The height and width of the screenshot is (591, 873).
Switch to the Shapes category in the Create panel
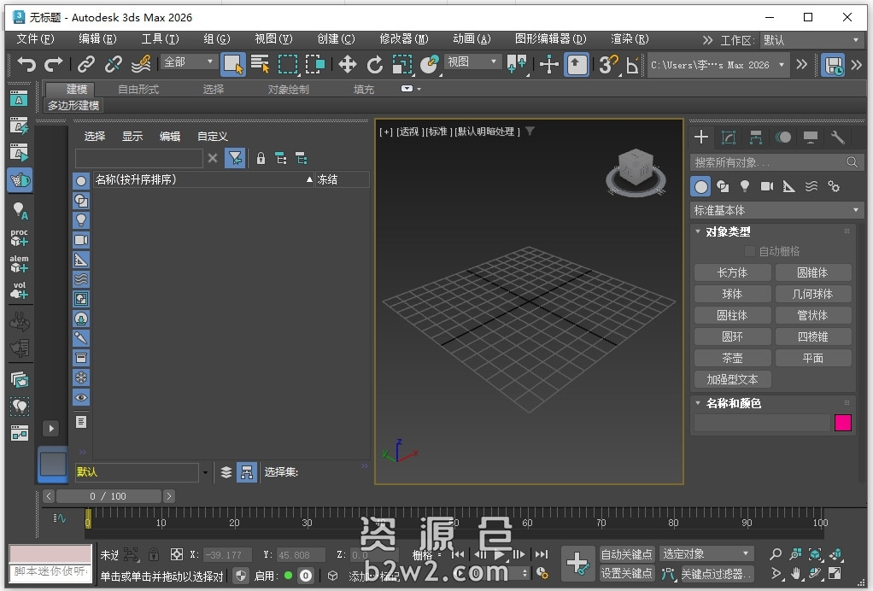[x=724, y=186]
